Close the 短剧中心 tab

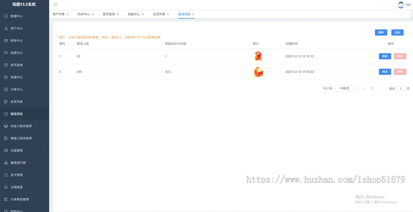(143, 14)
